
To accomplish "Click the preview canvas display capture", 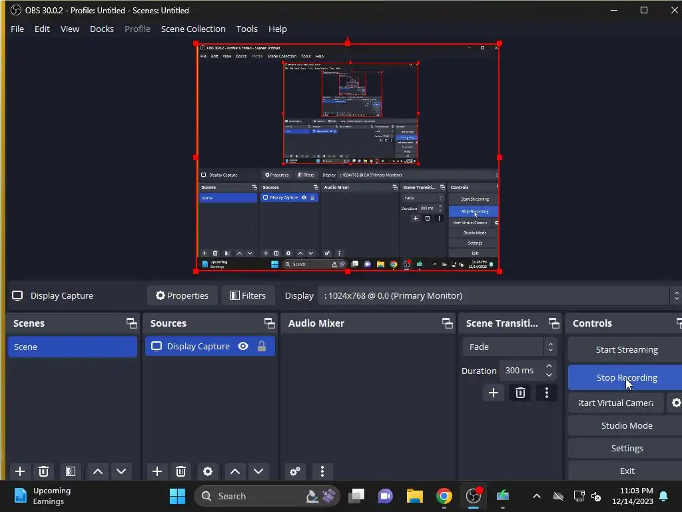I will click(348, 157).
